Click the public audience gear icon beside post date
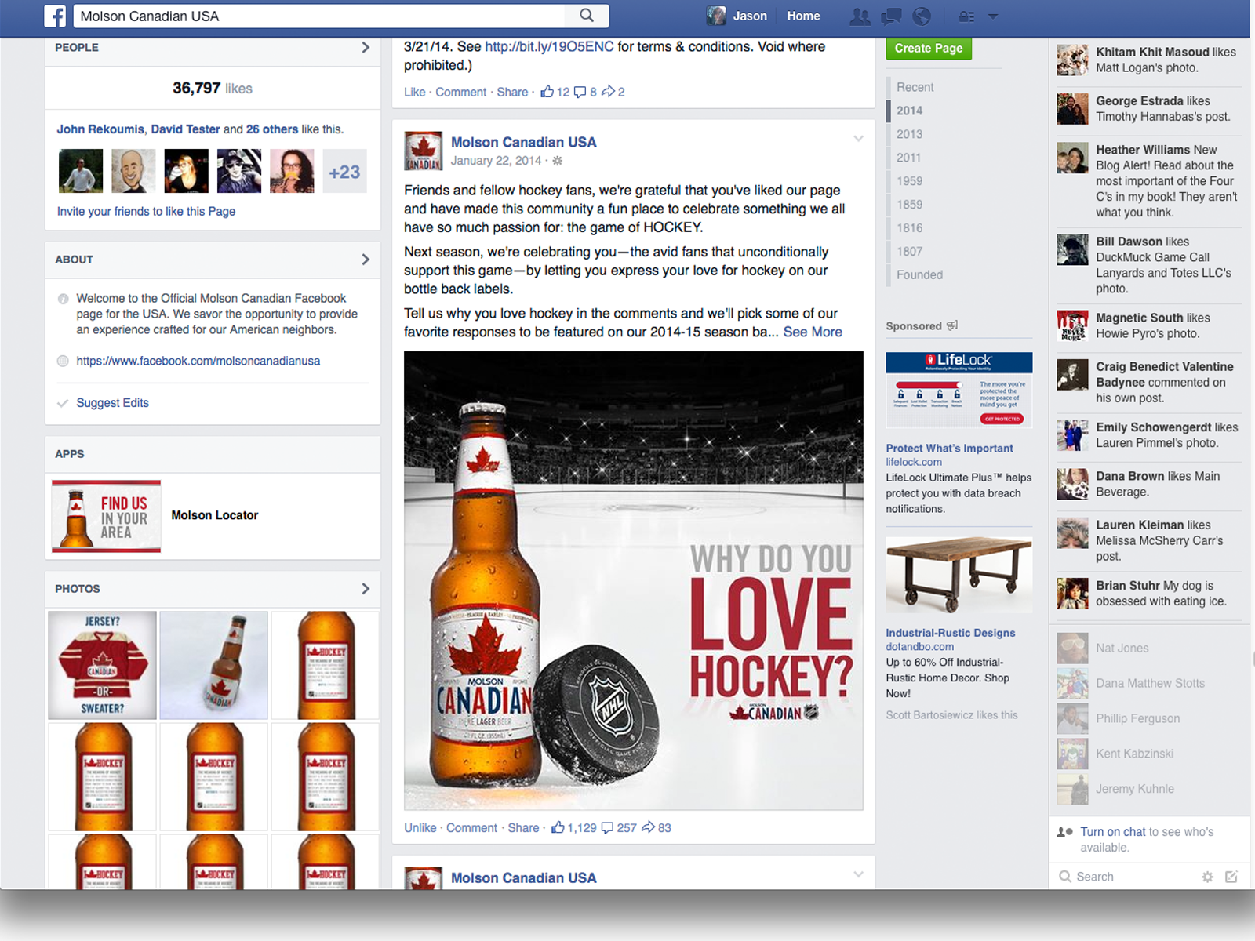Image resolution: width=1255 pixels, height=941 pixels. click(x=558, y=161)
